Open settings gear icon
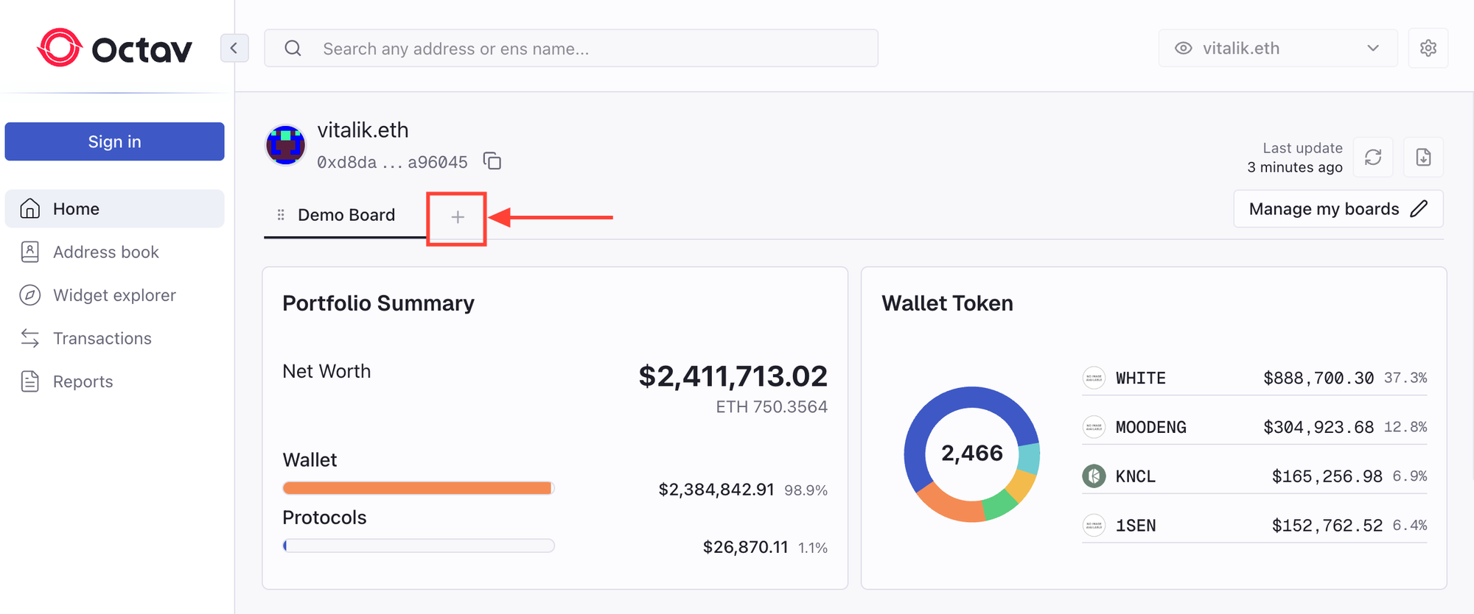Viewport: 1474px width, 614px height. (x=1428, y=48)
